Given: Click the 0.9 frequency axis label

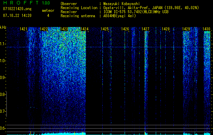Looking at the screenshot, I should 3,78.
